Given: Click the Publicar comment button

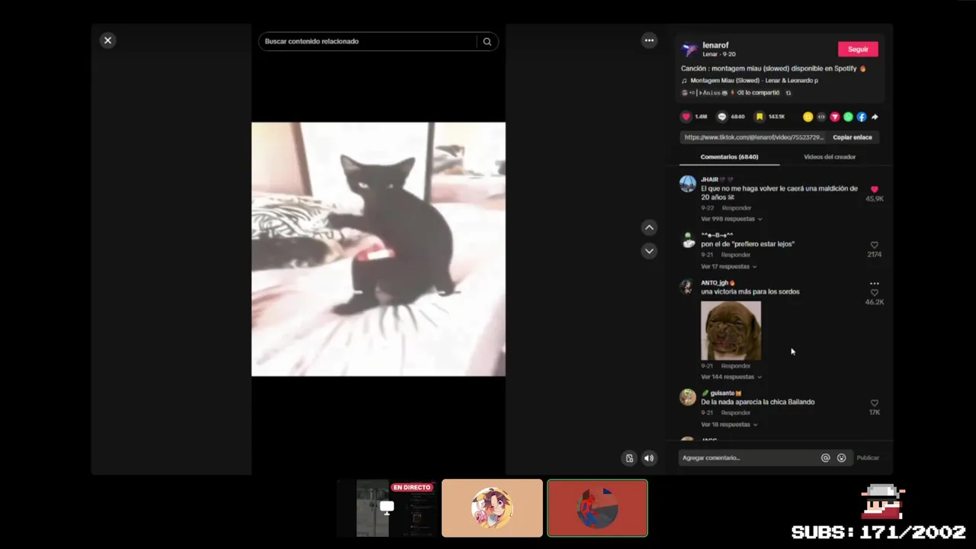Looking at the screenshot, I should coord(868,458).
